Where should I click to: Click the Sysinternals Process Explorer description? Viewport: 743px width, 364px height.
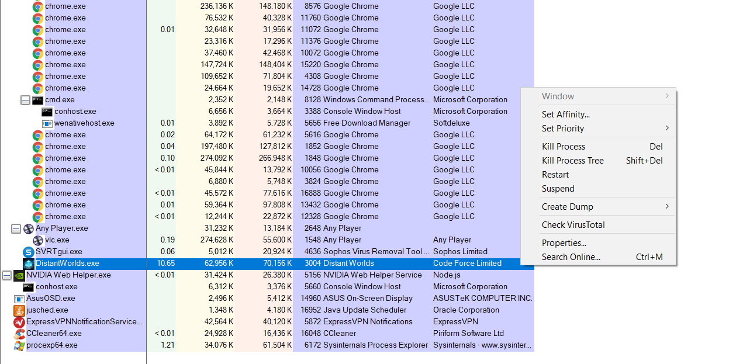(375, 345)
